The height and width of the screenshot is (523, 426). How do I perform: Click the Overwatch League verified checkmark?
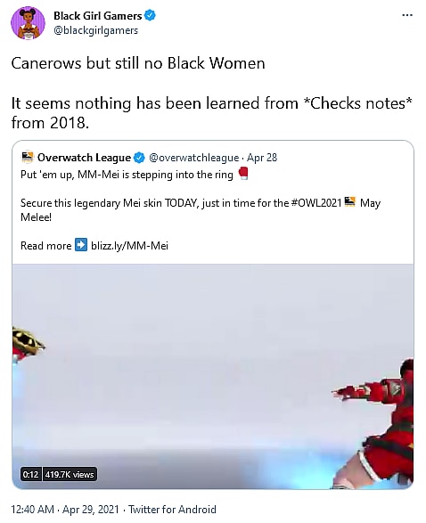[139, 158]
